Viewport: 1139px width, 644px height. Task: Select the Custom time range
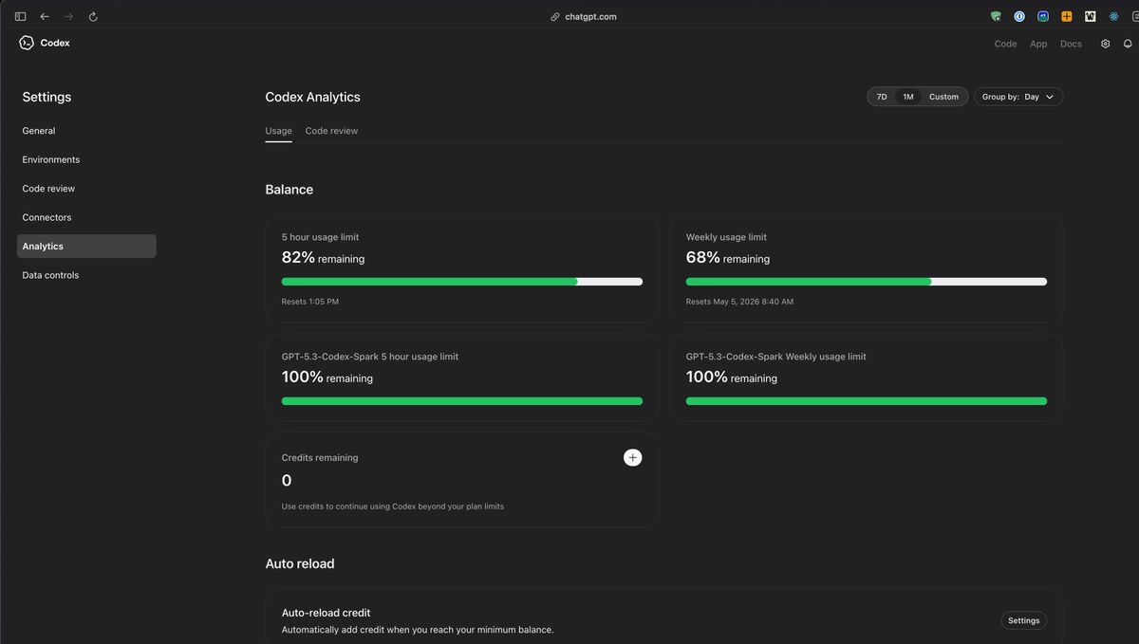coord(943,97)
